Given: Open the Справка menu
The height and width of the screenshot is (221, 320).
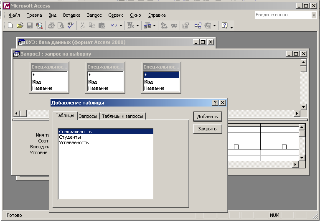Looking at the screenshot, I should pyautogui.click(x=157, y=15).
